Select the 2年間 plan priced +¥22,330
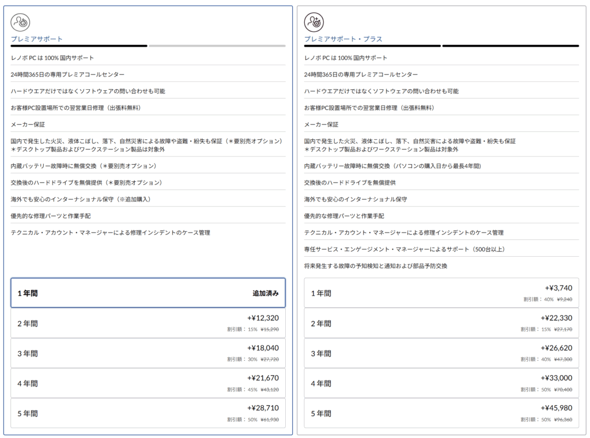Viewport: 590px width, 438px height. [x=441, y=323]
